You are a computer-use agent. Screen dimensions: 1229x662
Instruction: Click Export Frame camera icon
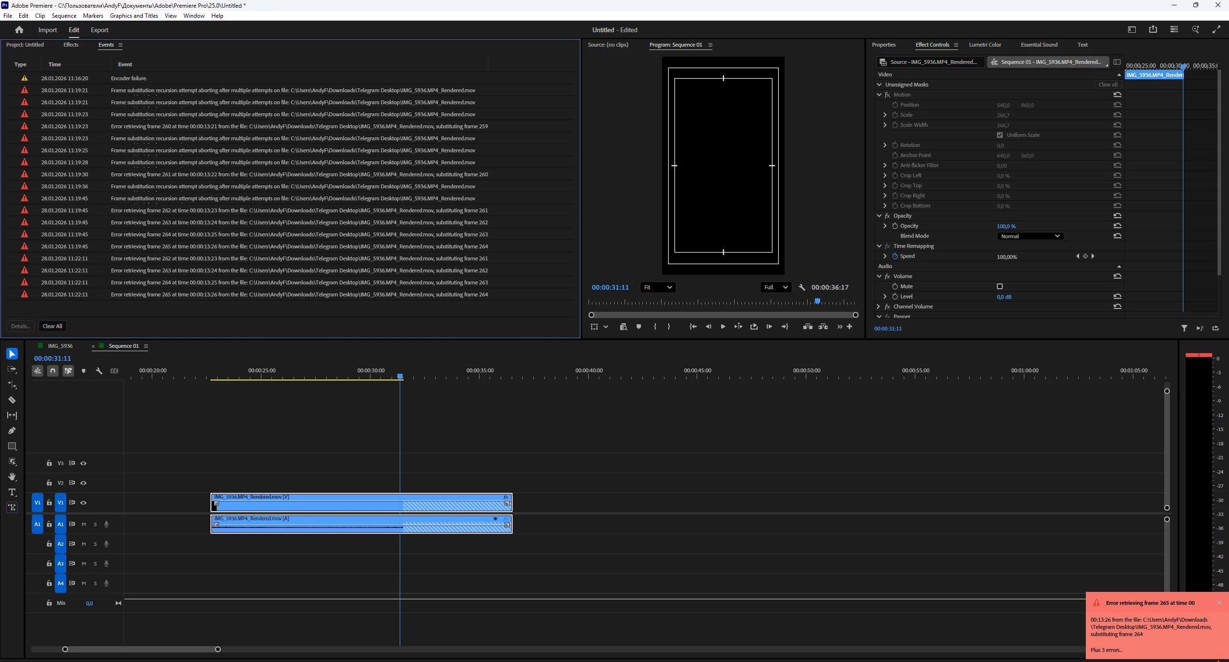pyautogui.click(x=623, y=327)
